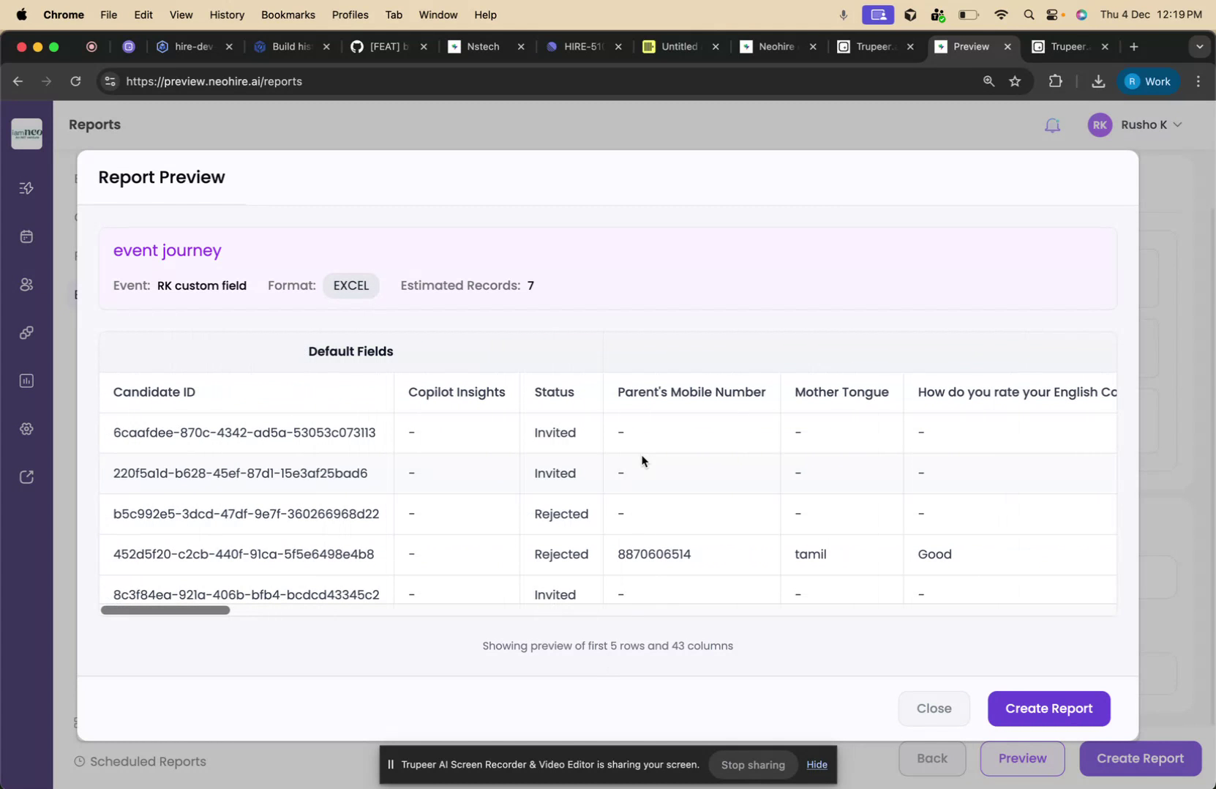
Task: Open the settings gear in the sidebar
Action: (26, 428)
